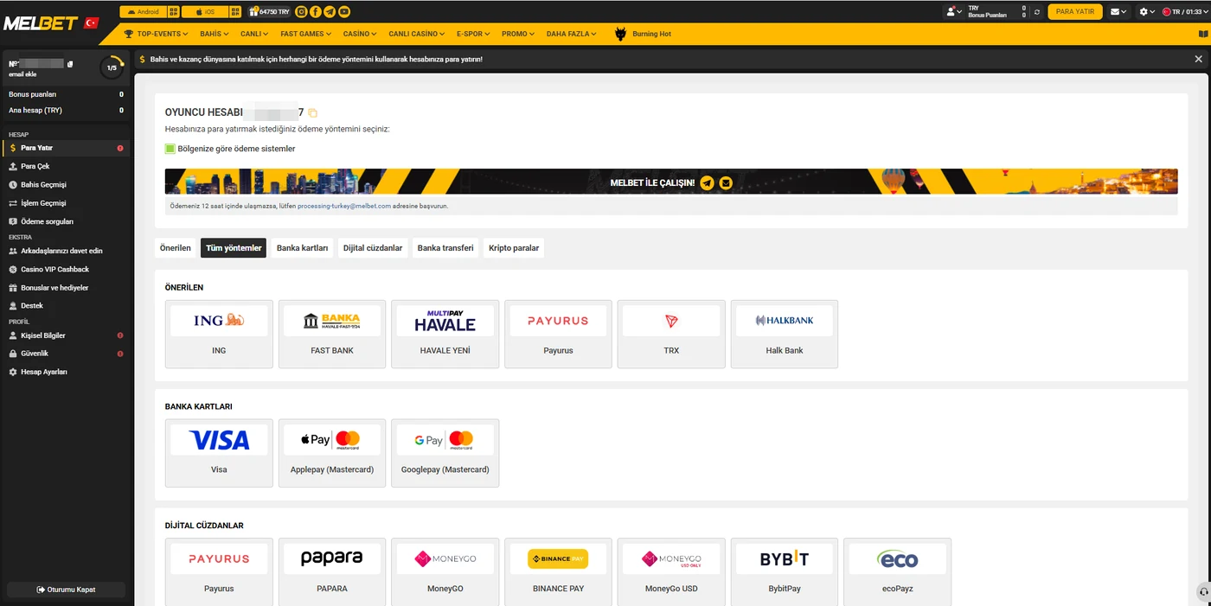This screenshot has width=1211, height=606.
Task: Choose Applepay (Mastercard) payment method
Action: 332,454
